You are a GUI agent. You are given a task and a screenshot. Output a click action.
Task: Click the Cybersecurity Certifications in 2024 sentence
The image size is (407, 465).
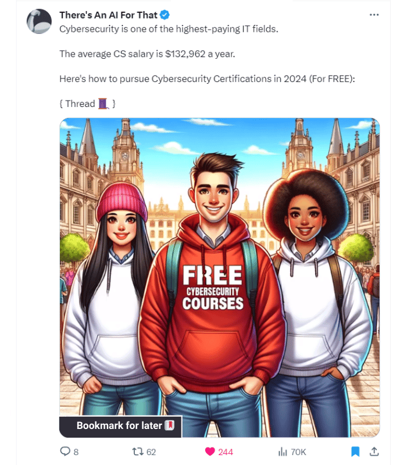coord(207,79)
